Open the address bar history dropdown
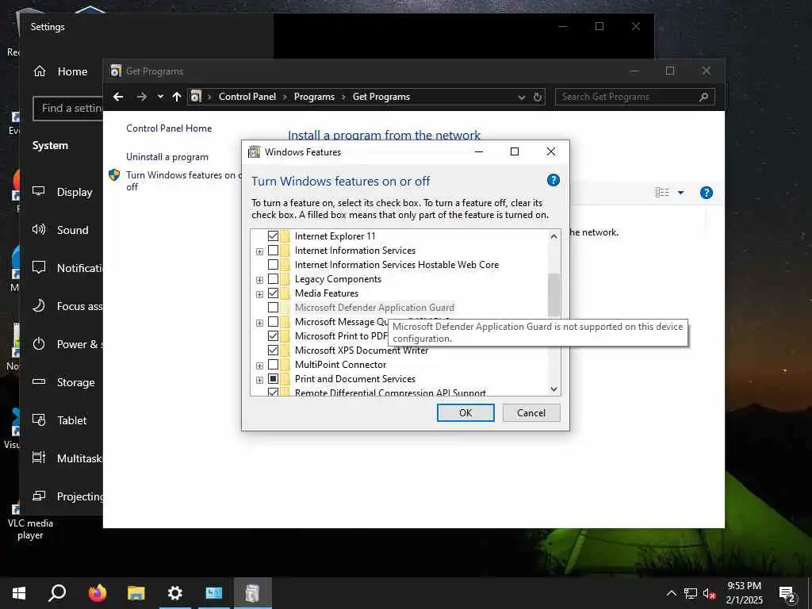Image resolution: width=812 pixels, height=609 pixels. tap(522, 98)
